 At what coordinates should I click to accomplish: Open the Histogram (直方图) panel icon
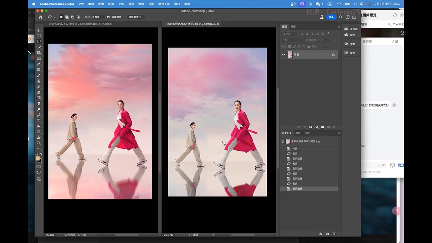pyautogui.click(x=346, y=29)
